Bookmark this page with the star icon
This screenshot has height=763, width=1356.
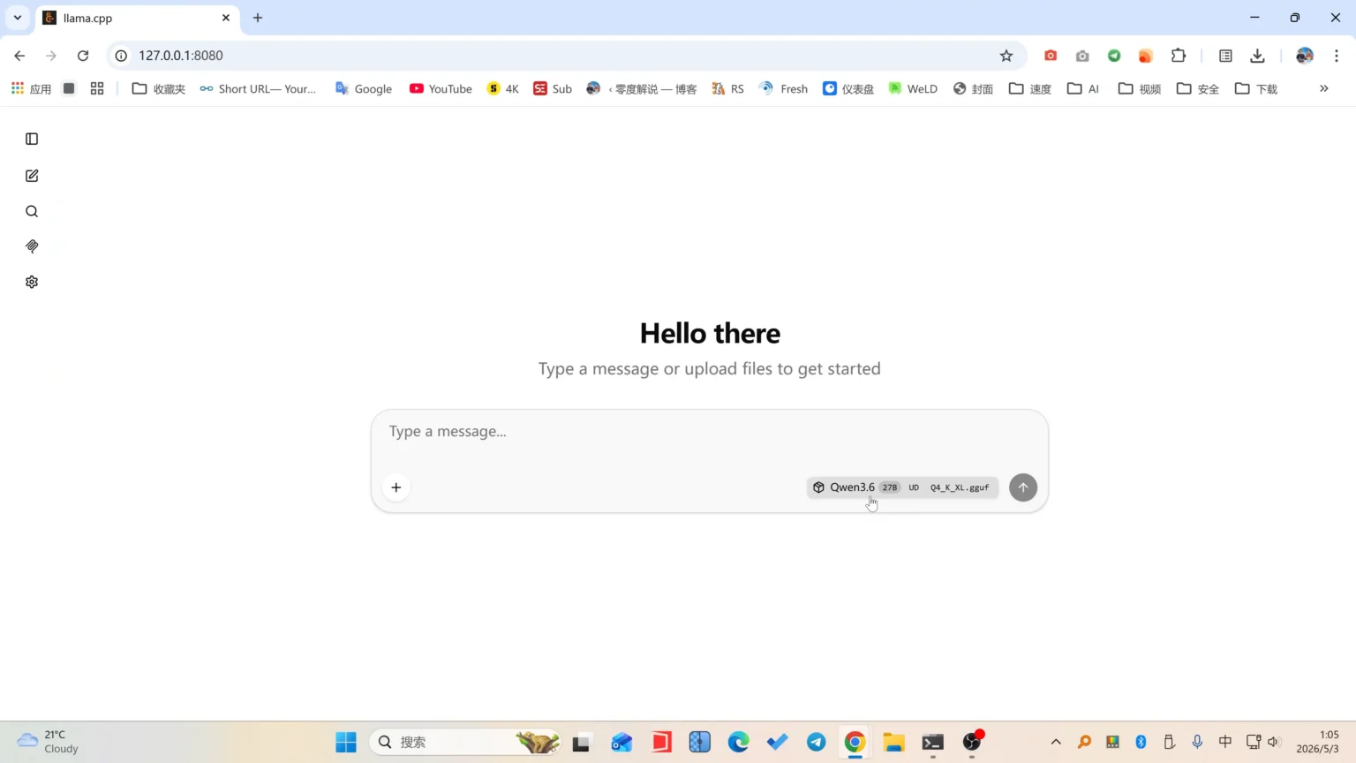click(x=1006, y=56)
